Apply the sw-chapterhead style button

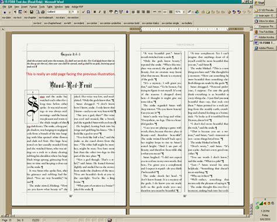tap(53, 23)
